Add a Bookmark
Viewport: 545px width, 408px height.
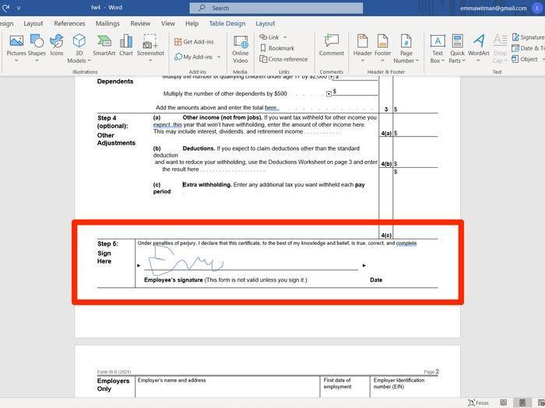click(x=277, y=48)
